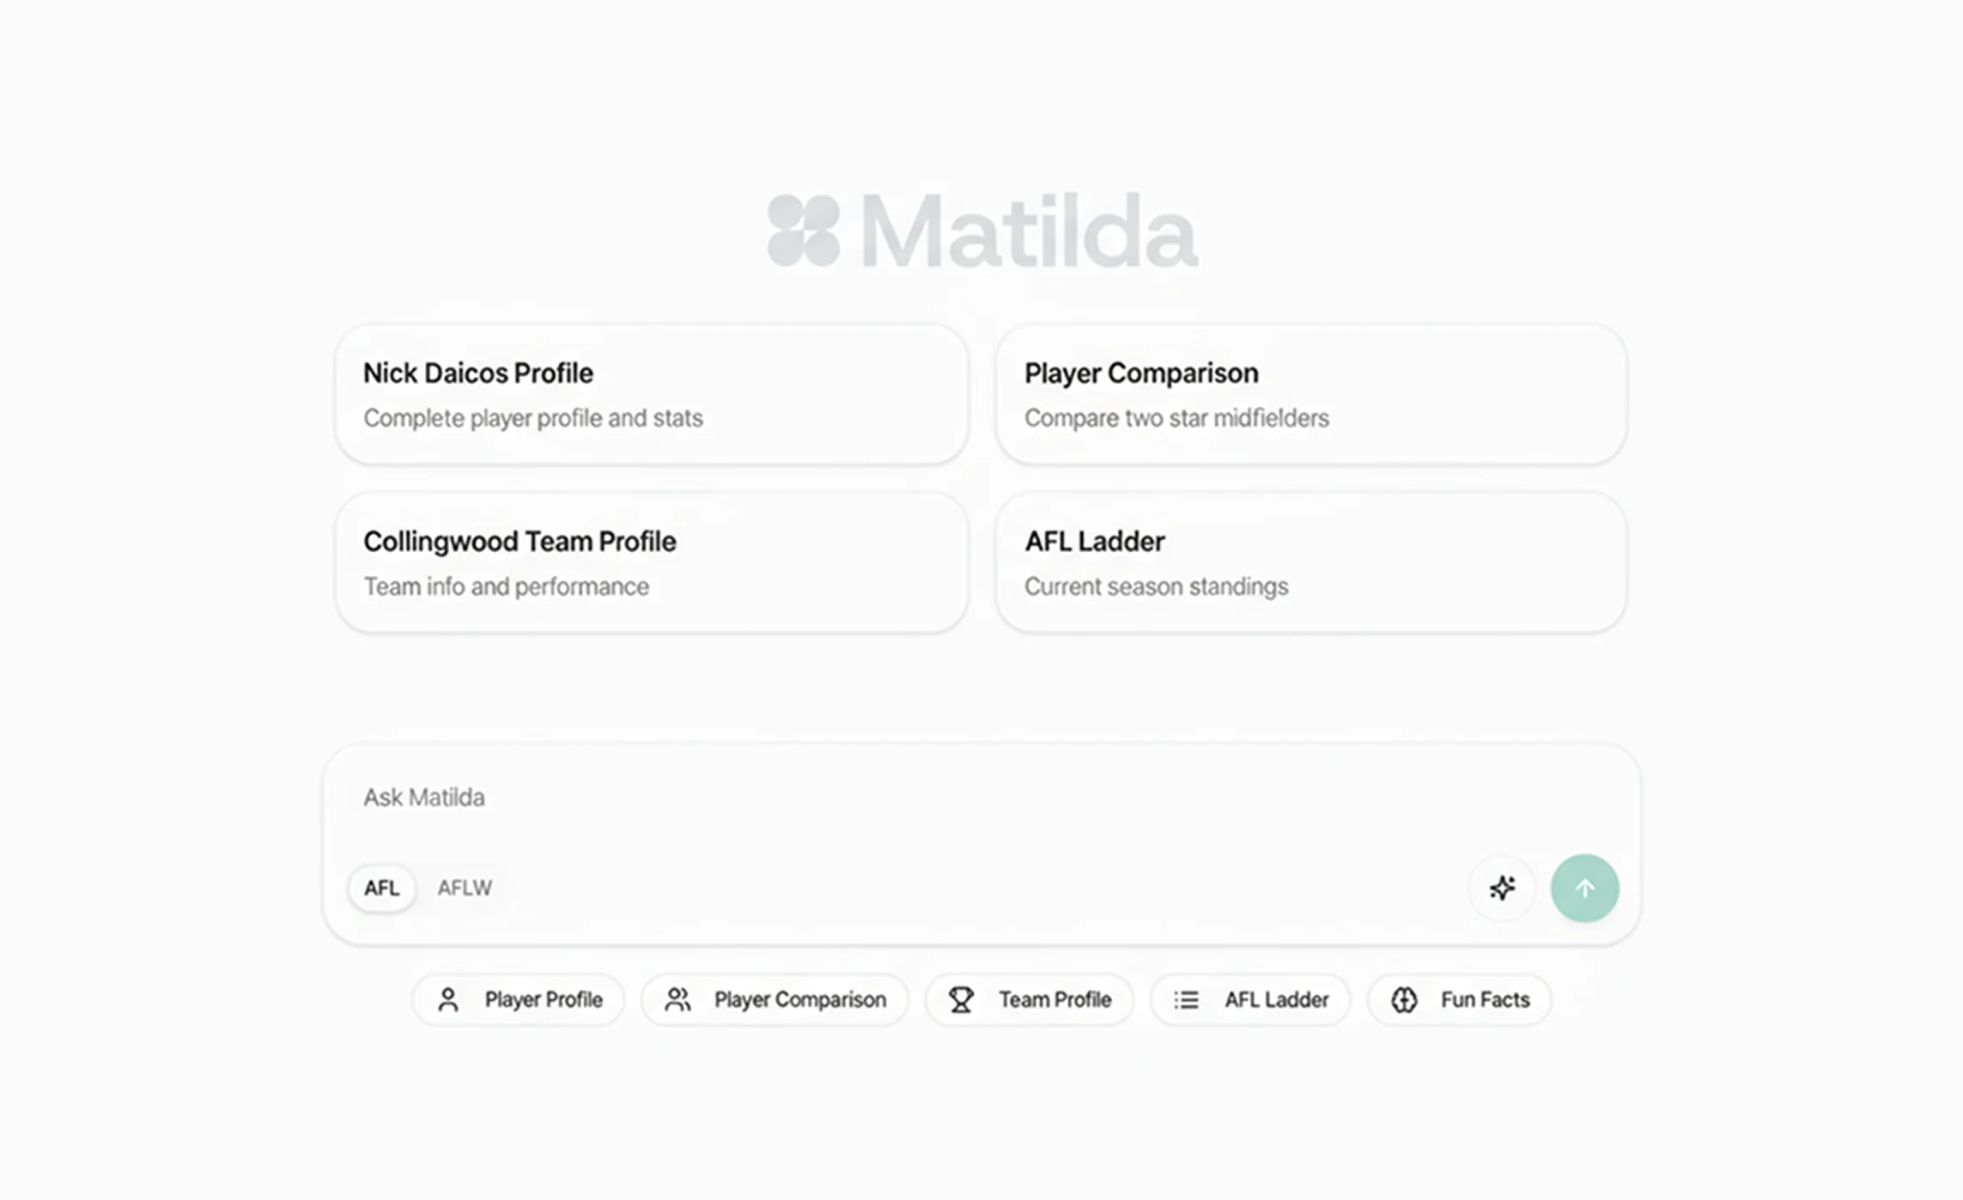Select the two-people Player Comparison icon
The height and width of the screenshot is (1200, 1963).
point(678,999)
